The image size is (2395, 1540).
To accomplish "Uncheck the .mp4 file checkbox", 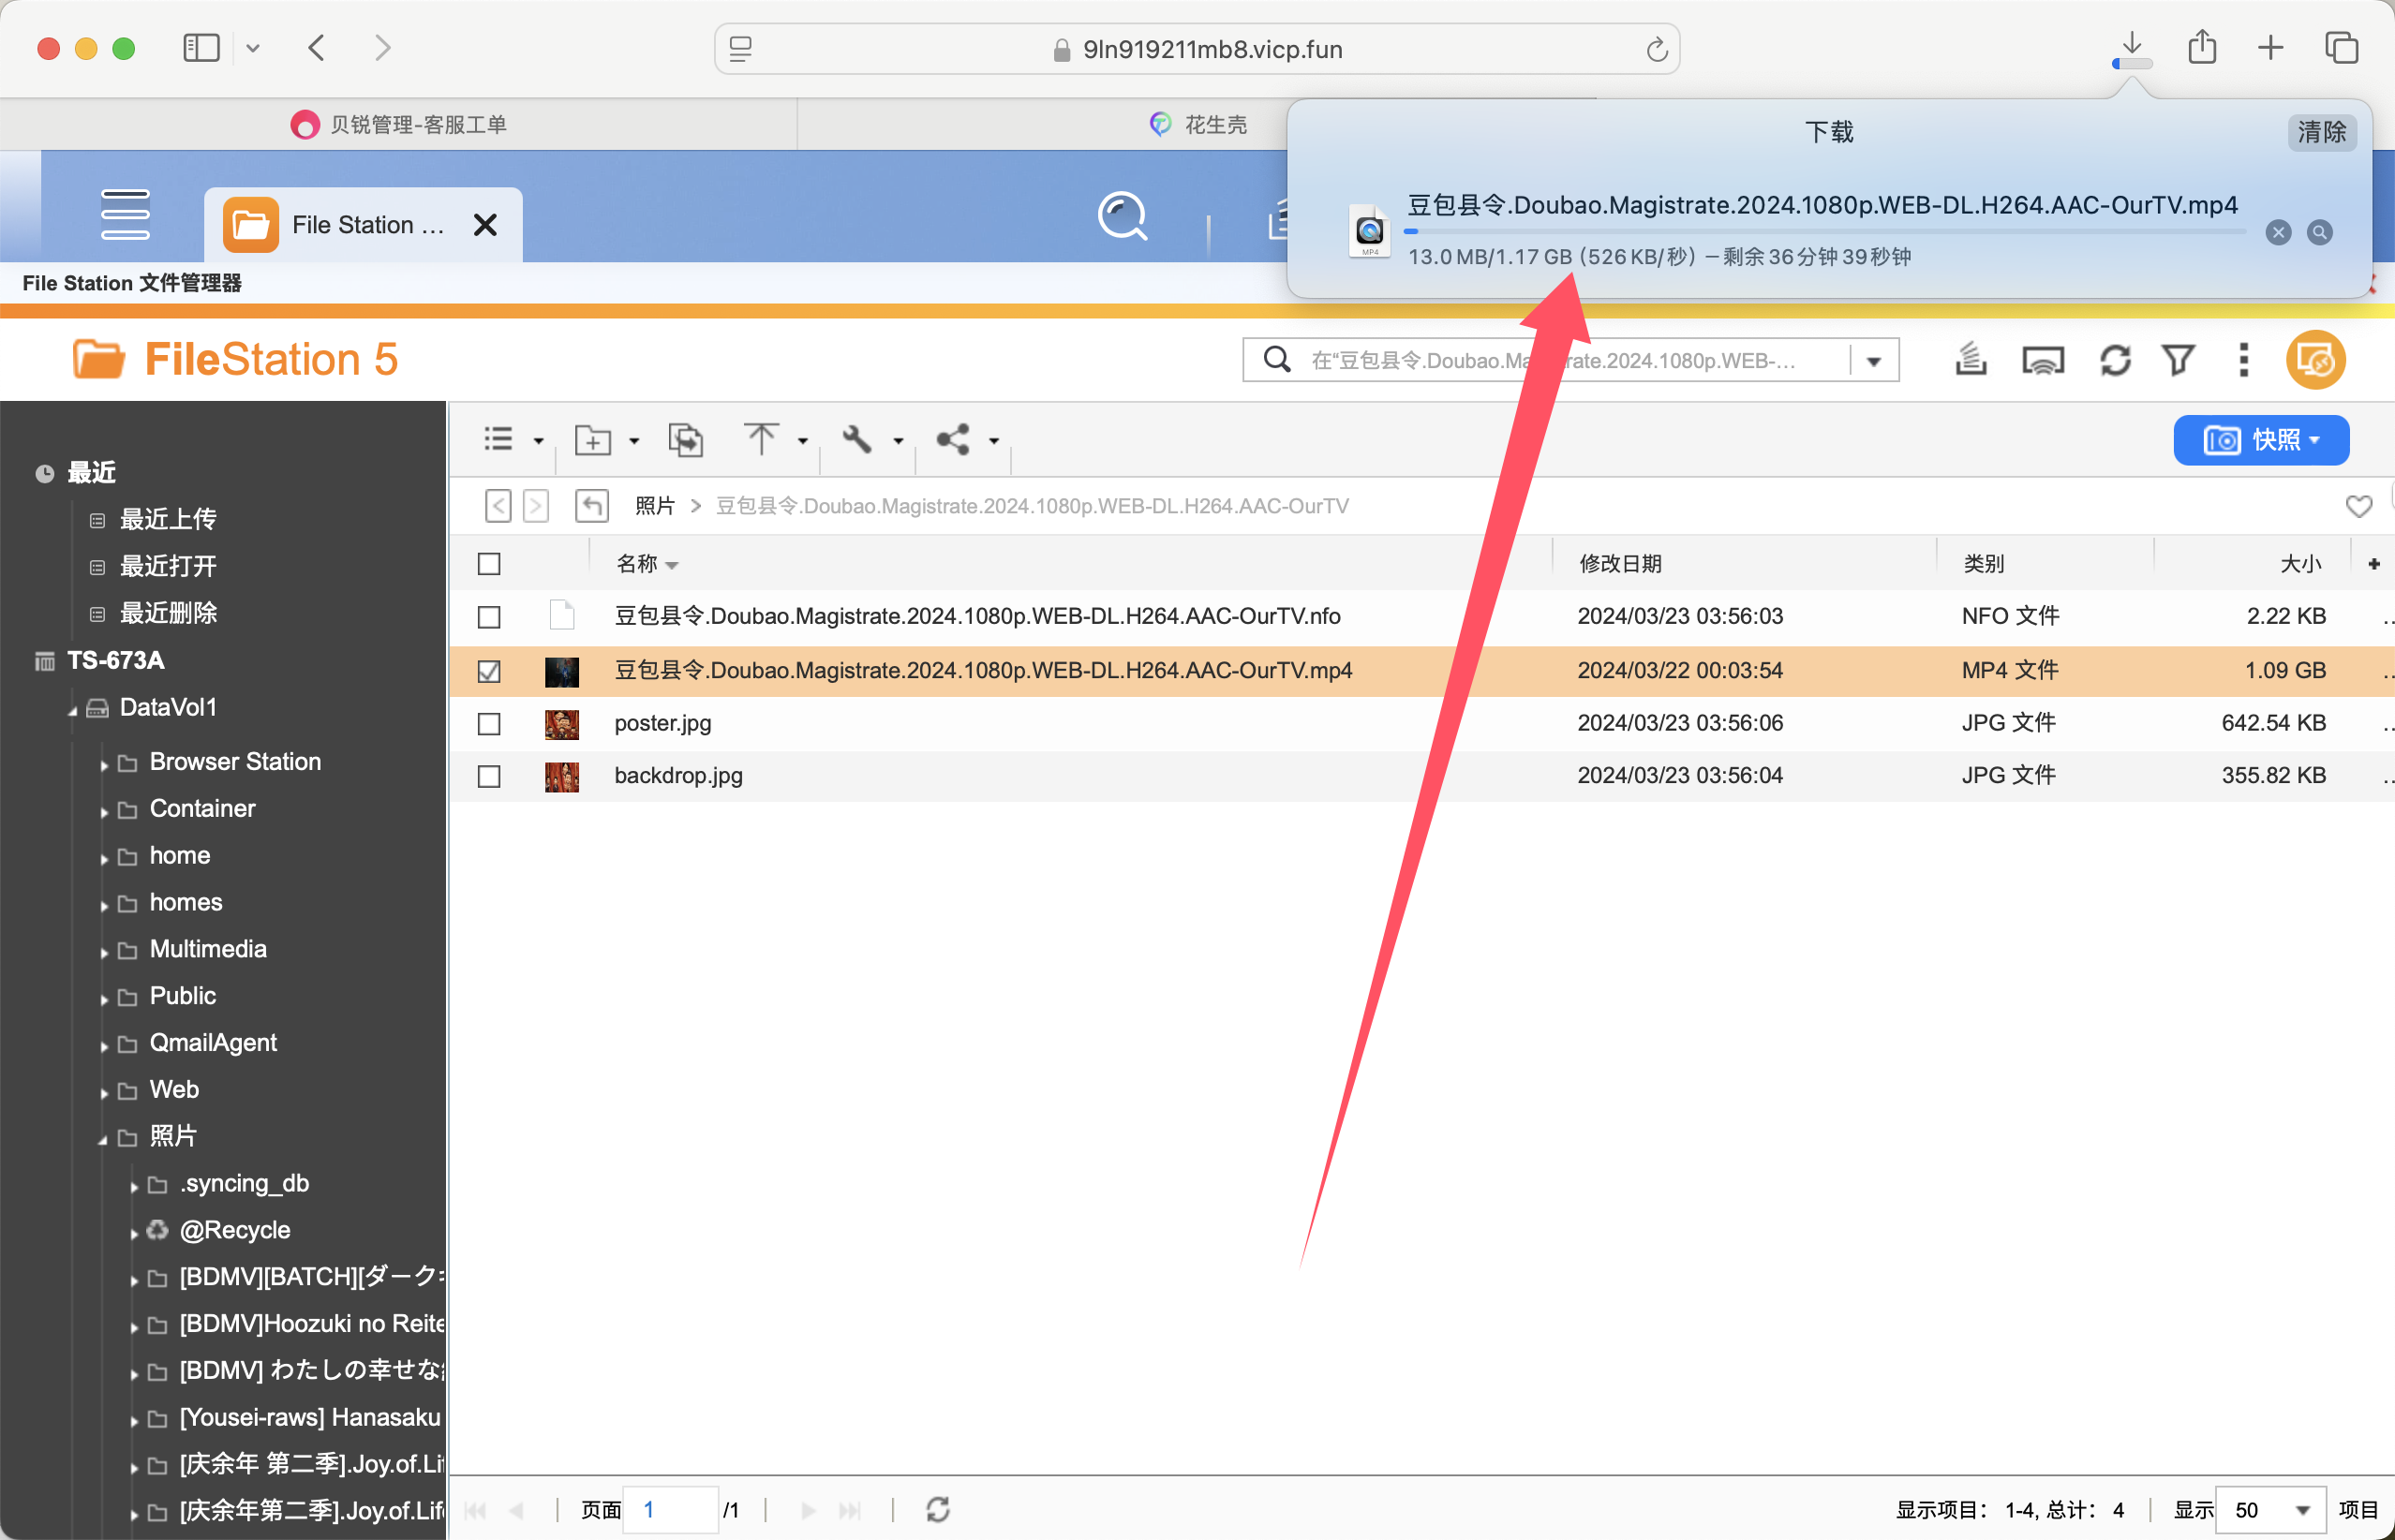I will tap(489, 671).
